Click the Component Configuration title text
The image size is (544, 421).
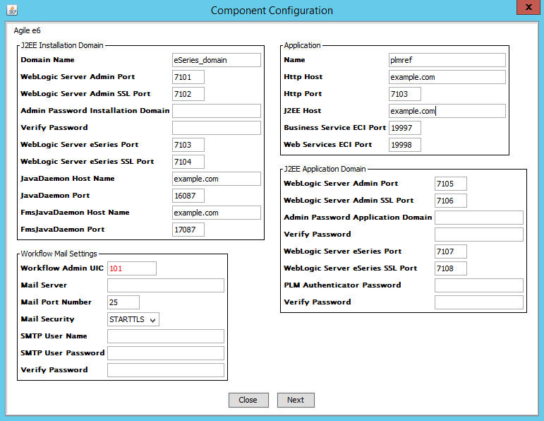point(272,11)
